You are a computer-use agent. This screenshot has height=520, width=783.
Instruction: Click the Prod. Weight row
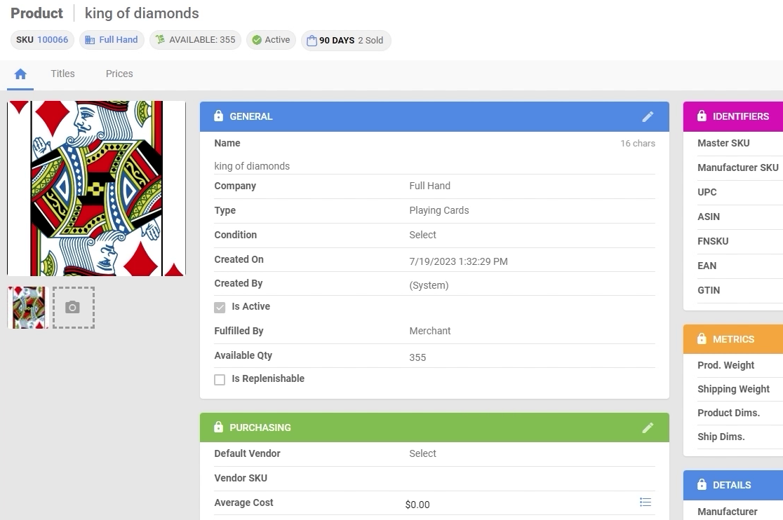pyautogui.click(x=740, y=365)
